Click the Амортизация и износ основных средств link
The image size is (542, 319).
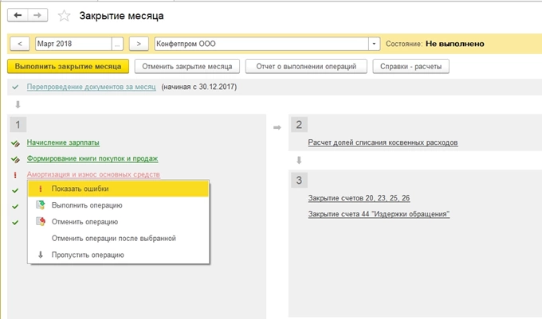(x=93, y=174)
